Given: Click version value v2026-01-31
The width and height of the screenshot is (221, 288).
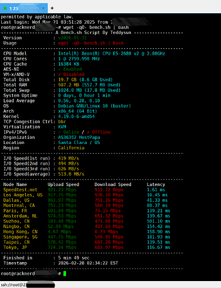Looking at the screenshot, I should click(x=72, y=38).
